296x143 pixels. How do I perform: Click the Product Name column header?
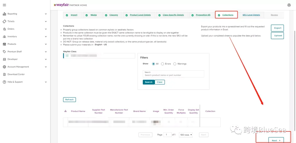78,111
